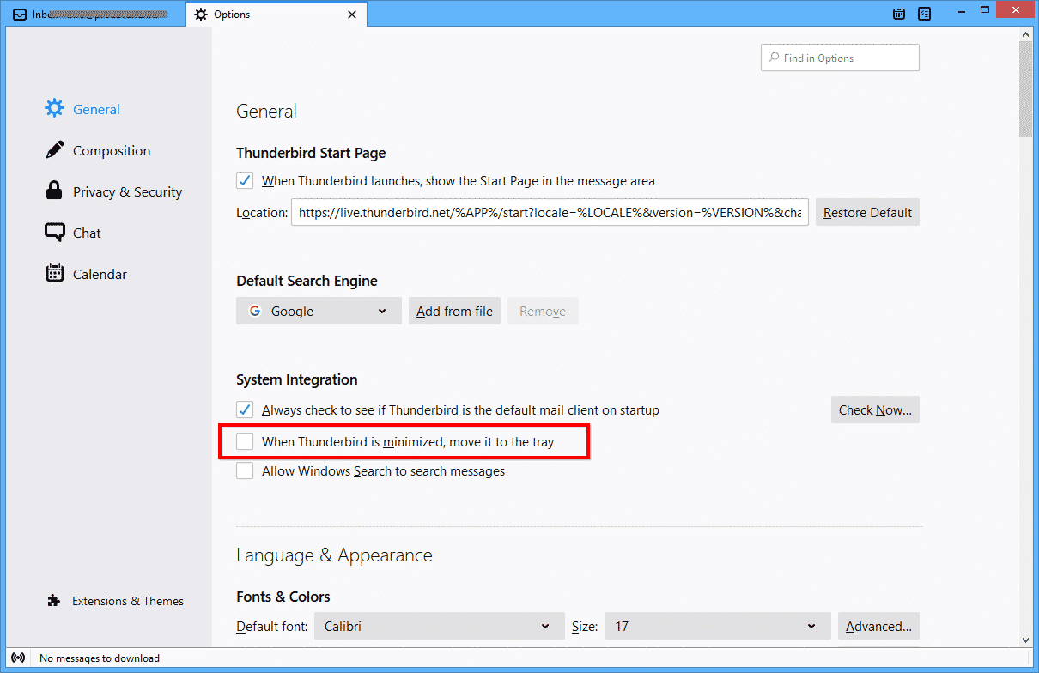This screenshot has width=1039, height=673.
Task: Click the magnifier icon in Find in Options
Action: tap(773, 58)
